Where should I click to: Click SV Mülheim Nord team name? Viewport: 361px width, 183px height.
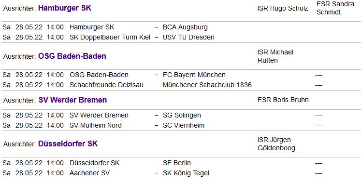(x=96, y=125)
